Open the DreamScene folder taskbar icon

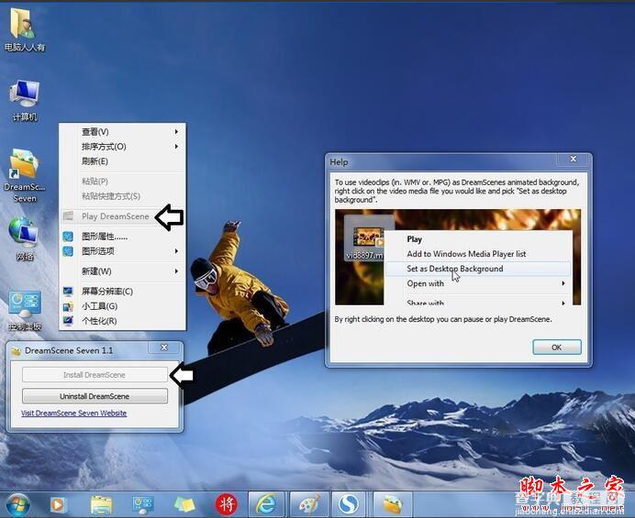[393, 504]
